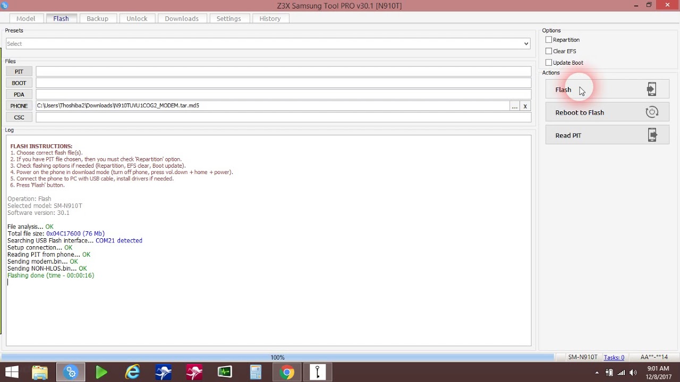The height and width of the screenshot is (382, 680).
Task: Choose a PIT file
Action: 19,72
